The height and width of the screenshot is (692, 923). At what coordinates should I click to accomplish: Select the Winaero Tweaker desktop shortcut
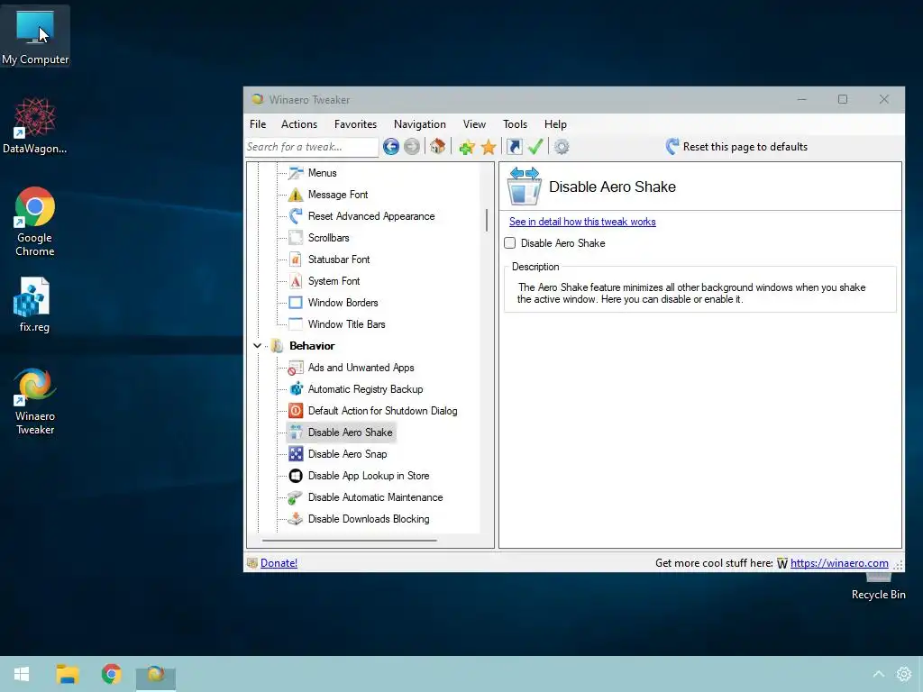click(x=35, y=402)
